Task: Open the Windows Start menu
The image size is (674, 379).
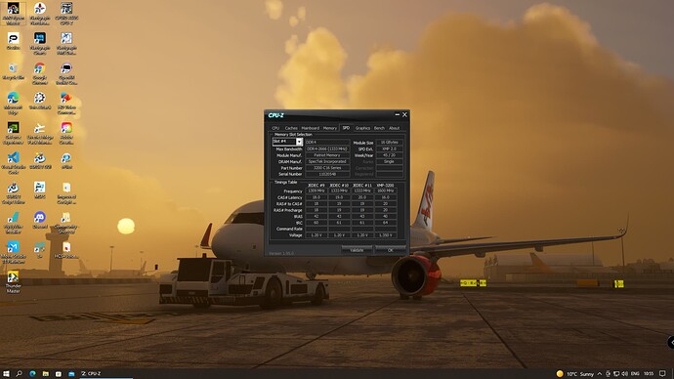Action: click(x=6, y=373)
